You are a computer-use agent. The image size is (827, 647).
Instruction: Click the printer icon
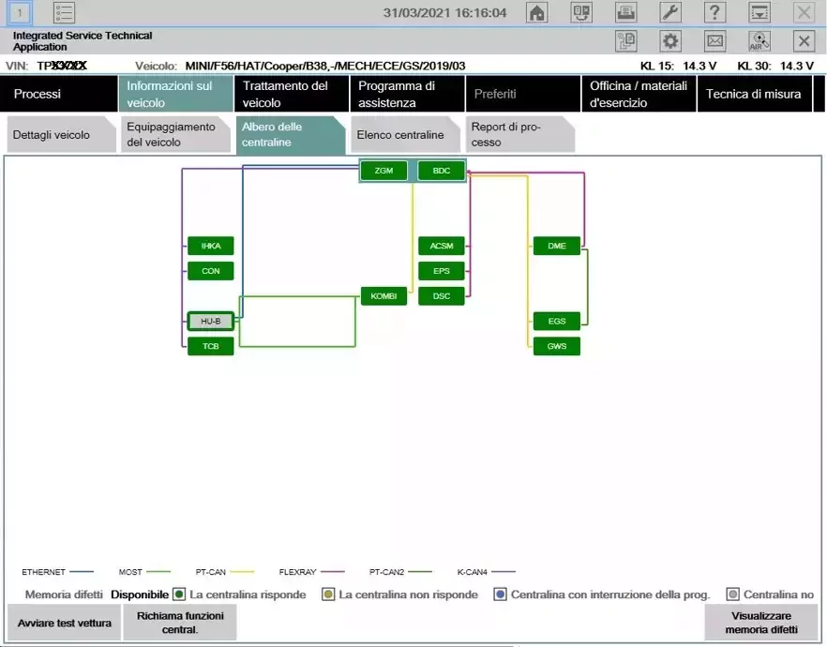tap(626, 13)
